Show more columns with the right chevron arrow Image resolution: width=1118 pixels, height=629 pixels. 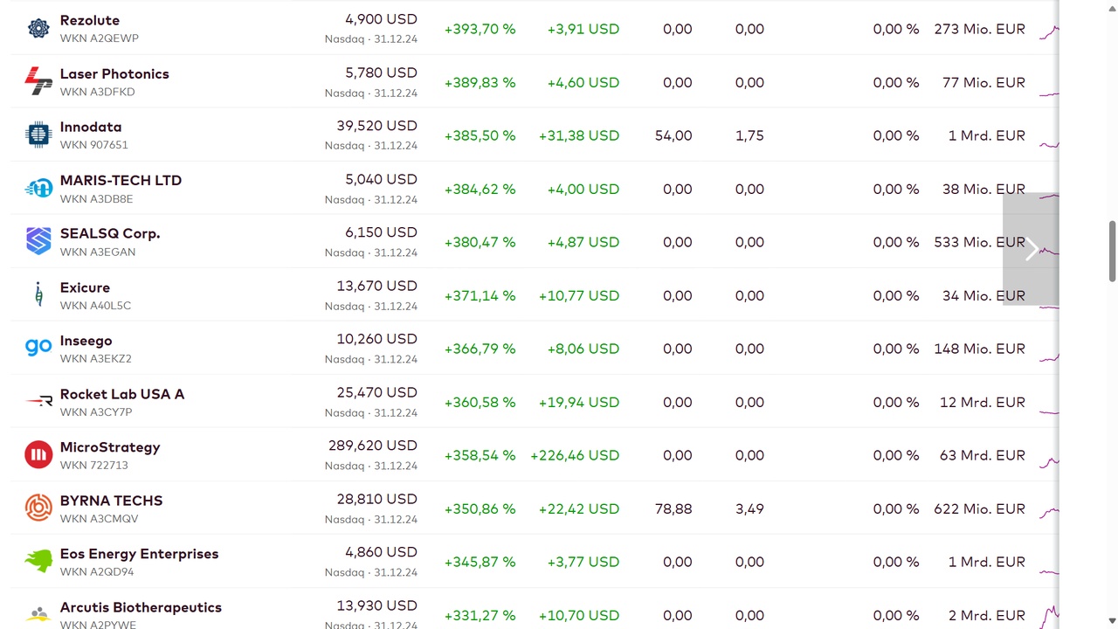(1031, 249)
